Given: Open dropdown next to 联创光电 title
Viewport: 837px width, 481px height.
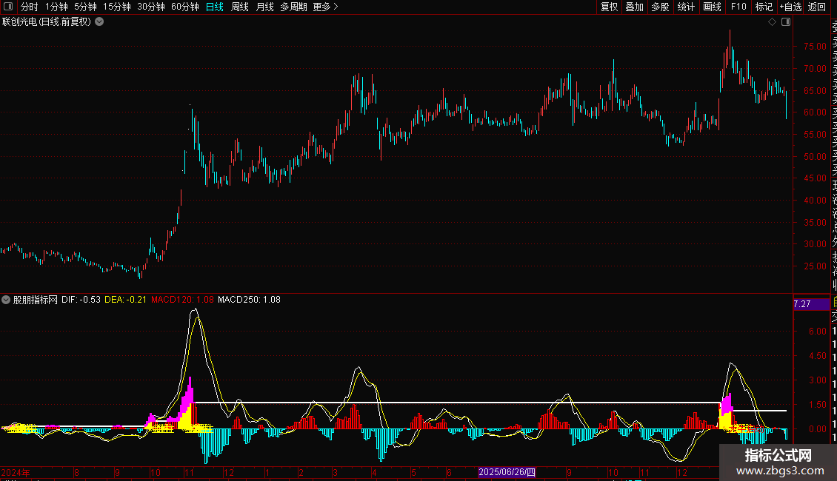Looking at the screenshot, I should coord(99,22).
